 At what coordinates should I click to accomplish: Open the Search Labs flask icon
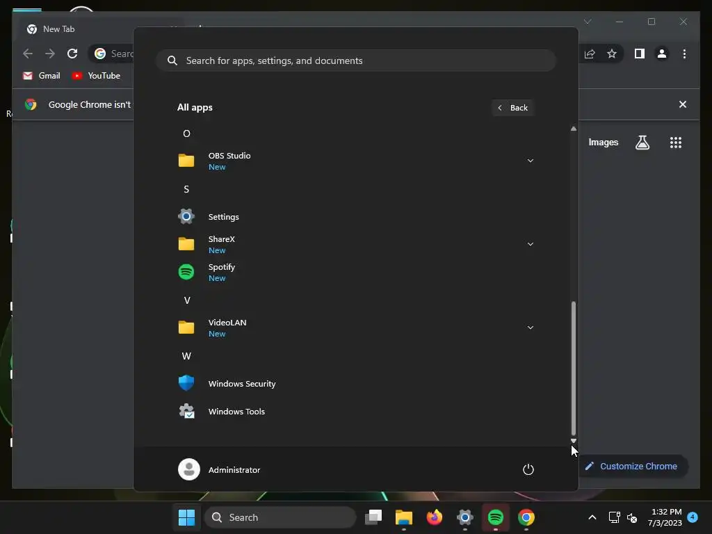tap(642, 143)
